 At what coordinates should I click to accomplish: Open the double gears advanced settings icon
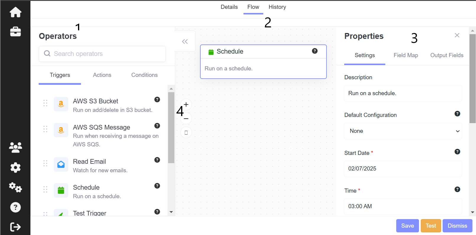[x=15, y=187]
